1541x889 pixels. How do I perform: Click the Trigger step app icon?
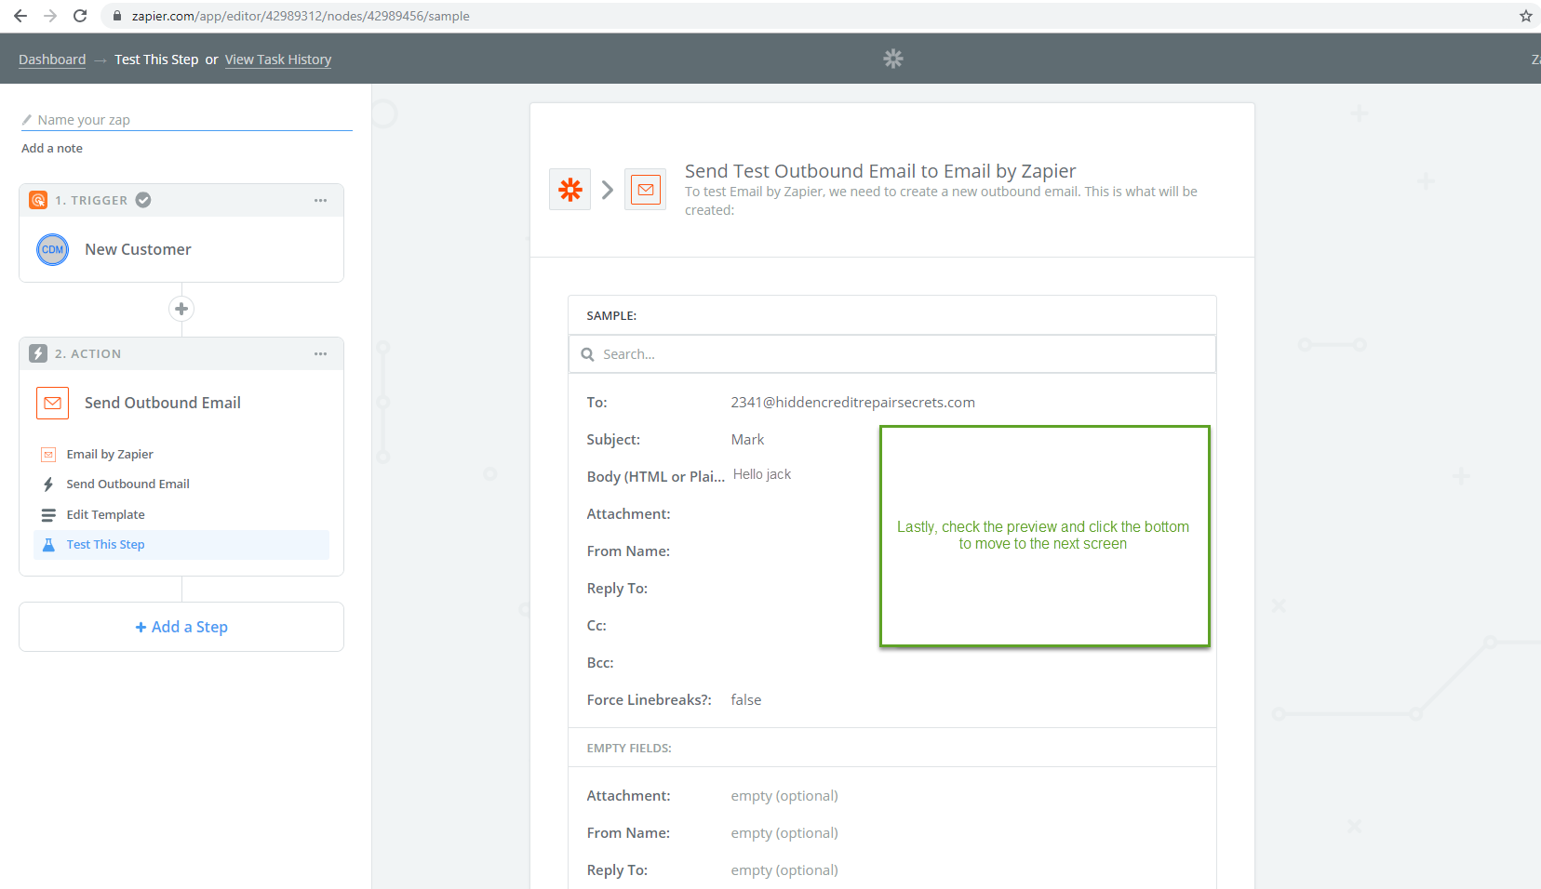38,200
